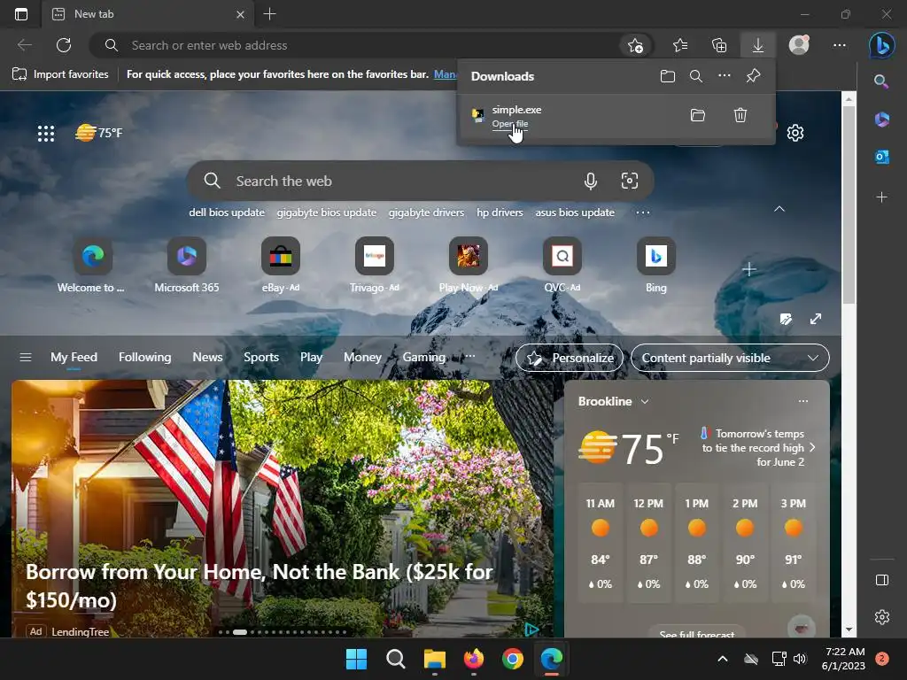This screenshot has width=907, height=680.
Task: Start voice search with microphone icon
Action: (591, 181)
